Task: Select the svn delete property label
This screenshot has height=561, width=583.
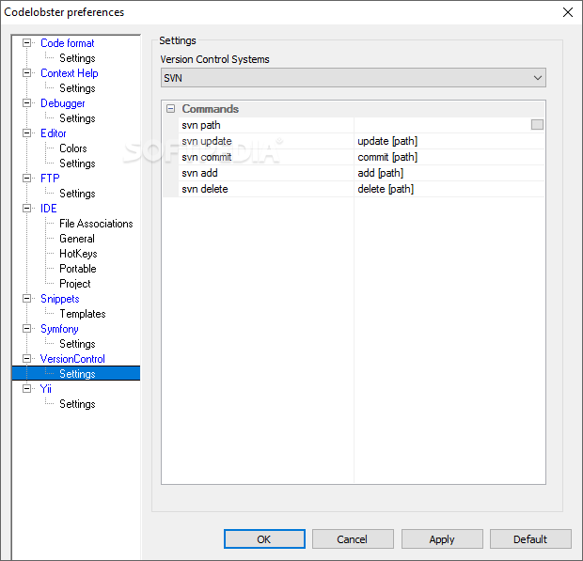Action: point(205,189)
